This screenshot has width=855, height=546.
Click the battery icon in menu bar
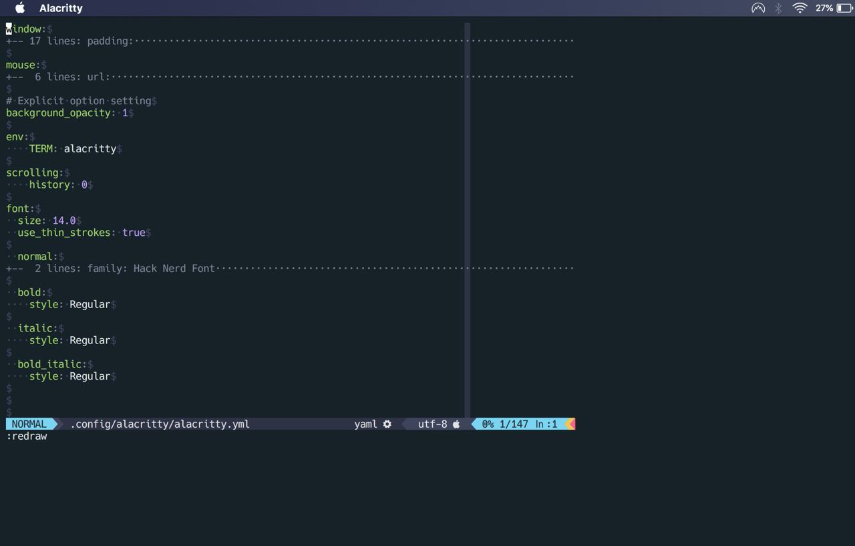[844, 8]
